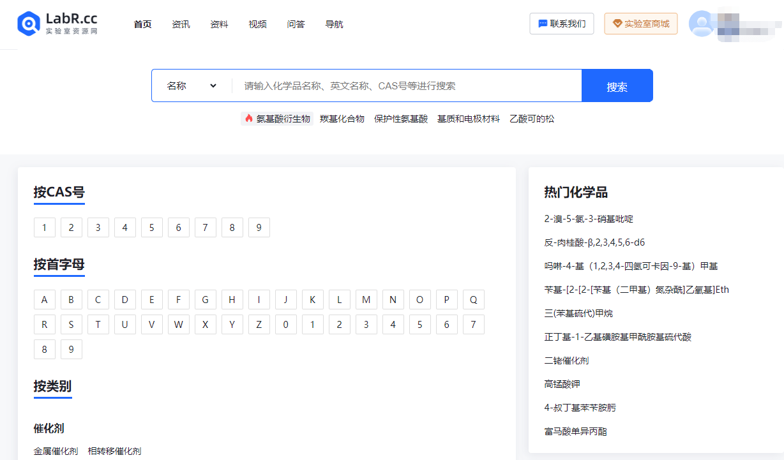This screenshot has width=784, height=460.
Task: Click the flame icon beside 氨基酸衍生物
Action: [249, 119]
